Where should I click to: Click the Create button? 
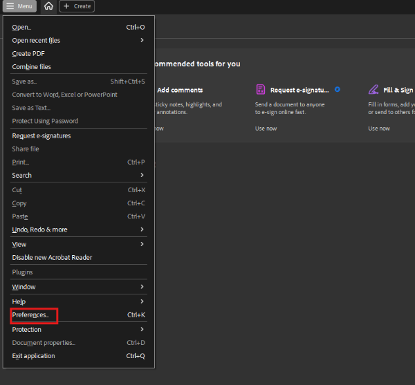[x=77, y=6]
